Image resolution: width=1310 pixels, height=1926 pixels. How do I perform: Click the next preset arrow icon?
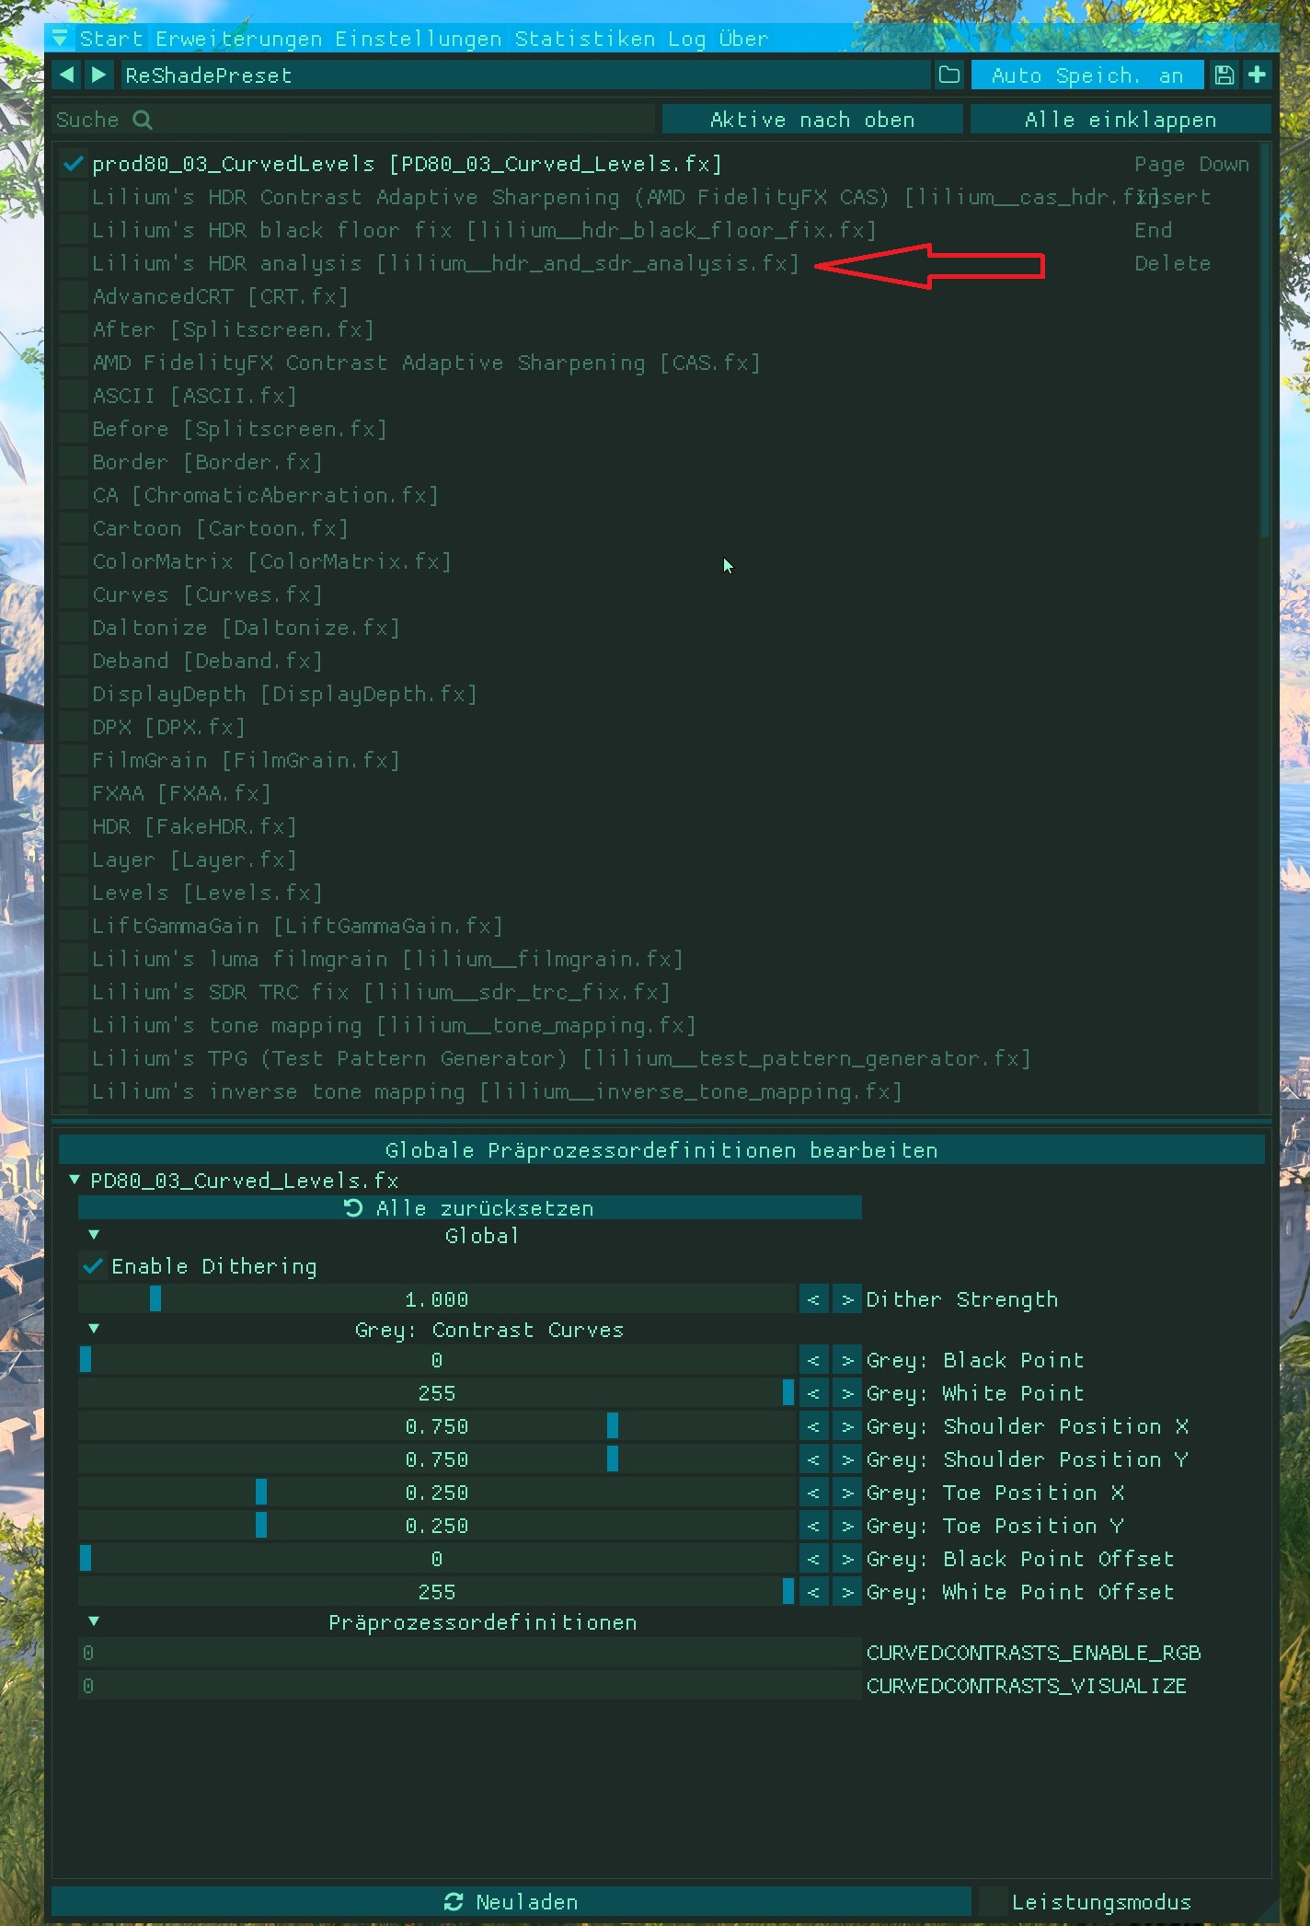[x=99, y=75]
